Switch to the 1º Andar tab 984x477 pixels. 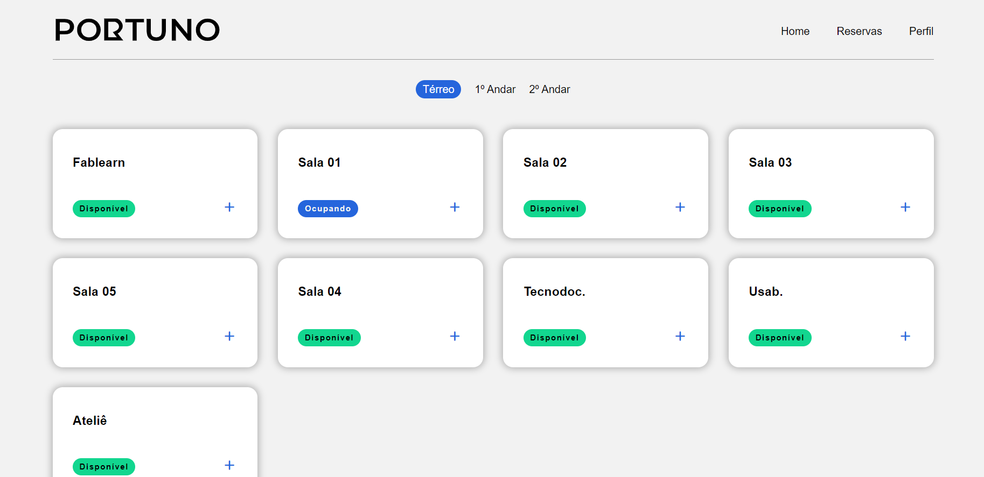tap(495, 89)
